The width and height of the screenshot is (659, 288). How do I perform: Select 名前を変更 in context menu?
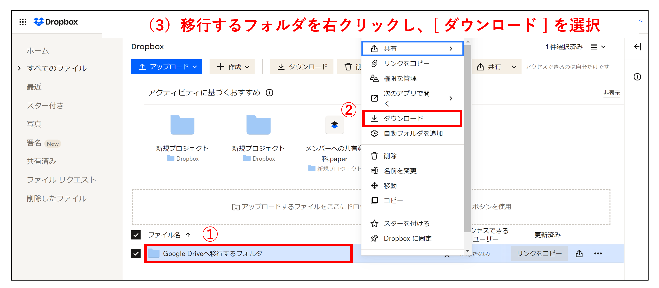tap(413, 171)
